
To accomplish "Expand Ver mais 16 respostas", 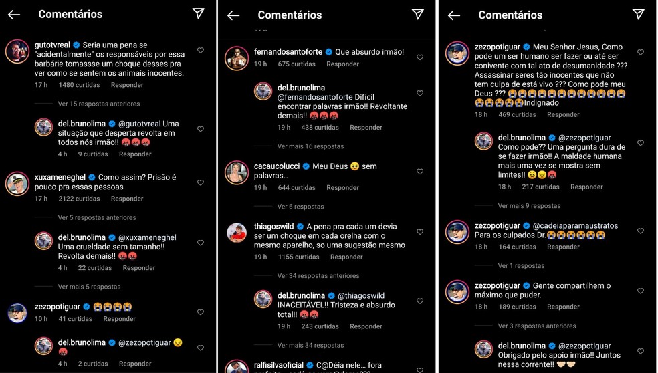I will tap(310, 146).
